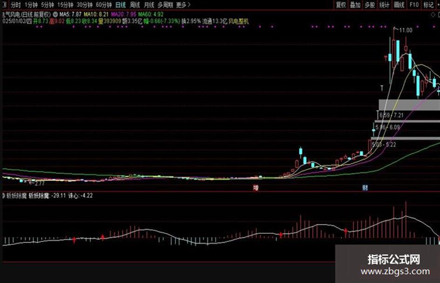Activate the 画线 drawing tool
This screenshot has width=440, height=283.
click(399, 5)
